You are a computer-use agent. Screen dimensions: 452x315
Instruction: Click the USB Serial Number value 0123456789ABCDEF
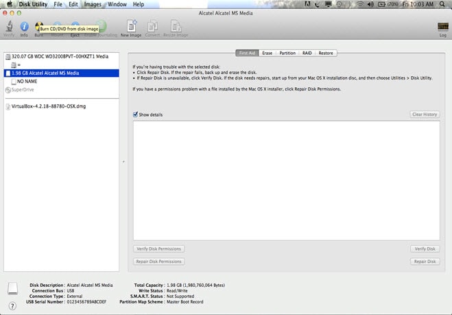click(x=86, y=302)
